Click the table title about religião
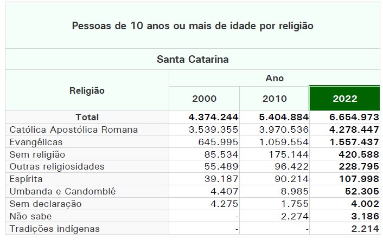 (x=193, y=25)
